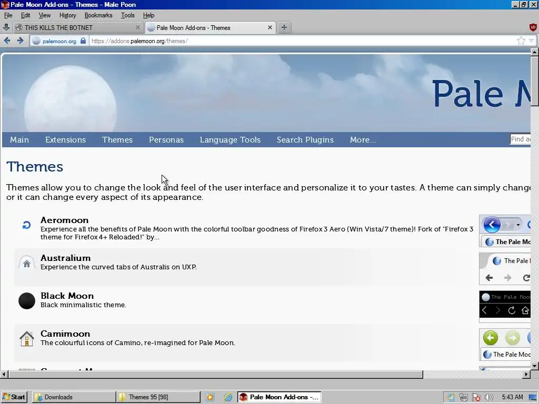This screenshot has height=404, width=539.
Task: Click the Aeromoon preview thumbnail
Action: pyautogui.click(x=505, y=231)
